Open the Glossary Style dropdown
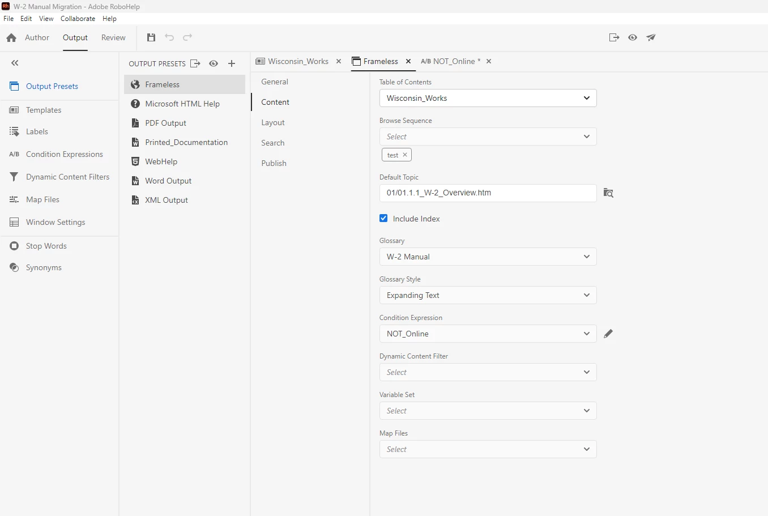768x516 pixels. (x=488, y=295)
